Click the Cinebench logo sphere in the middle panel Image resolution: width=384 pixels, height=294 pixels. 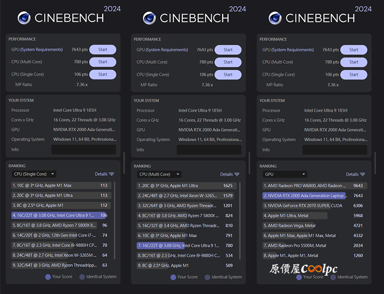[149, 18]
